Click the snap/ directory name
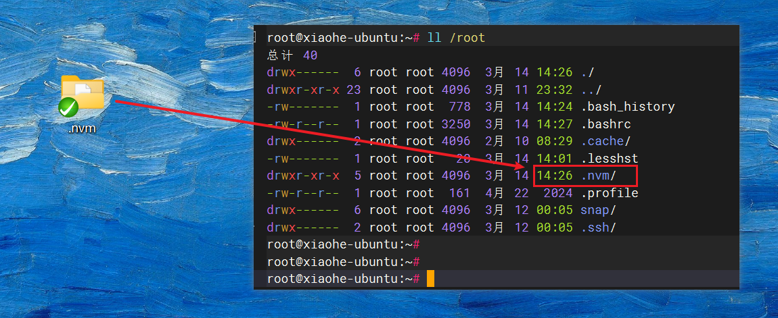 pos(599,210)
